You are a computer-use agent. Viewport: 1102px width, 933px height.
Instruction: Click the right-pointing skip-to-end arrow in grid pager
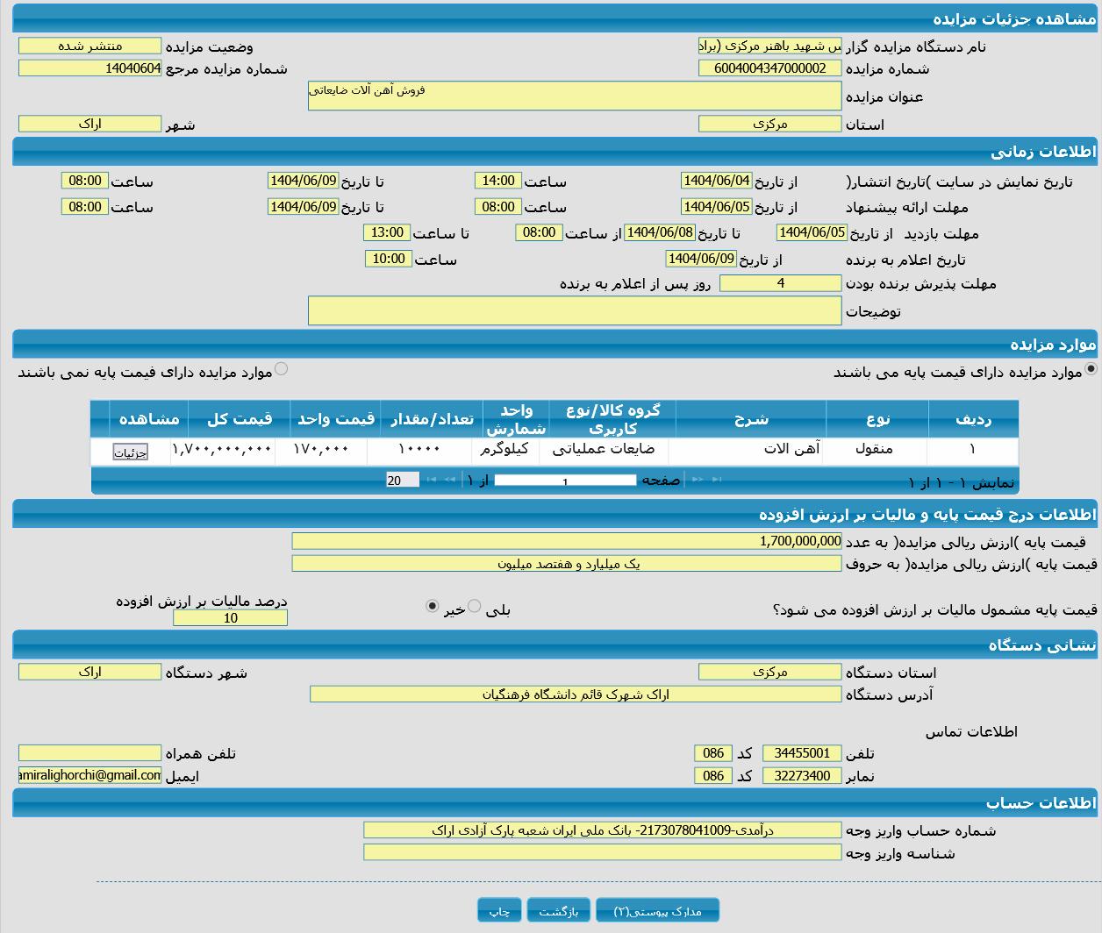(x=717, y=480)
